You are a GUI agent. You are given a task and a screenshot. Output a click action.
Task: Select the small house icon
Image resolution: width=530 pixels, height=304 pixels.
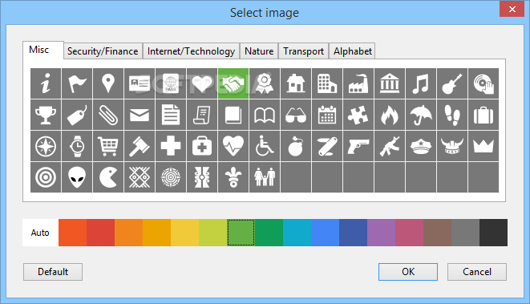pyautogui.click(x=296, y=83)
